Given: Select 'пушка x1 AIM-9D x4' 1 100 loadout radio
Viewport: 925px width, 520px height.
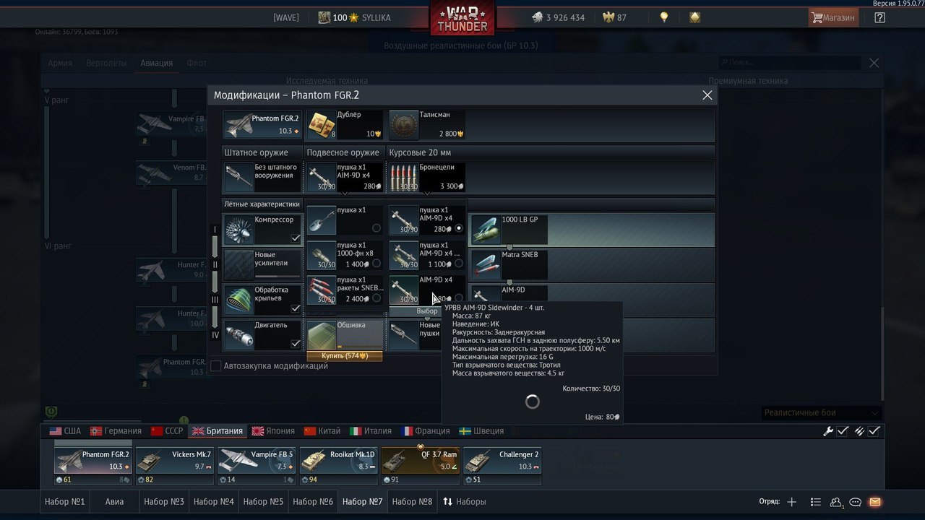Looking at the screenshot, I should tap(458, 264).
